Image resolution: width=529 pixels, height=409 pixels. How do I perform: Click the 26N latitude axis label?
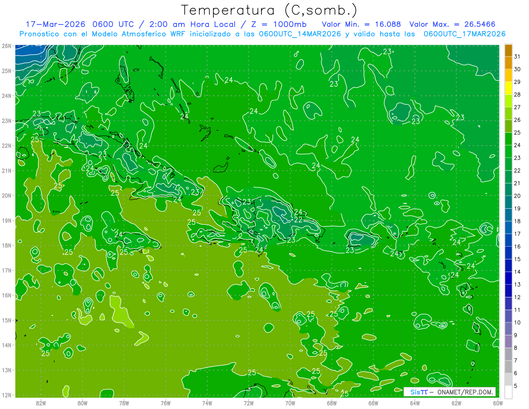point(7,46)
